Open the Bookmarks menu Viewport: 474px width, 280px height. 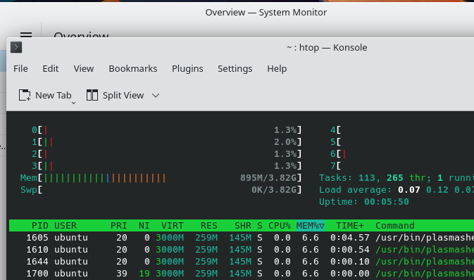[133, 68]
